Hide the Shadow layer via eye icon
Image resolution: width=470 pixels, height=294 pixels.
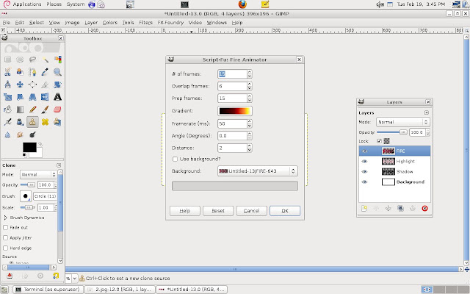(364, 171)
